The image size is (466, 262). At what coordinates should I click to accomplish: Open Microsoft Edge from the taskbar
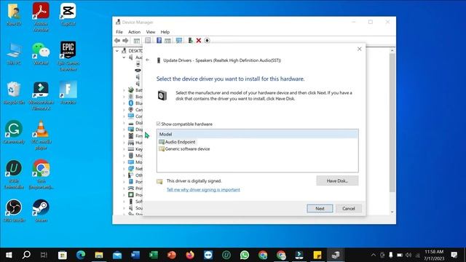click(x=81, y=255)
